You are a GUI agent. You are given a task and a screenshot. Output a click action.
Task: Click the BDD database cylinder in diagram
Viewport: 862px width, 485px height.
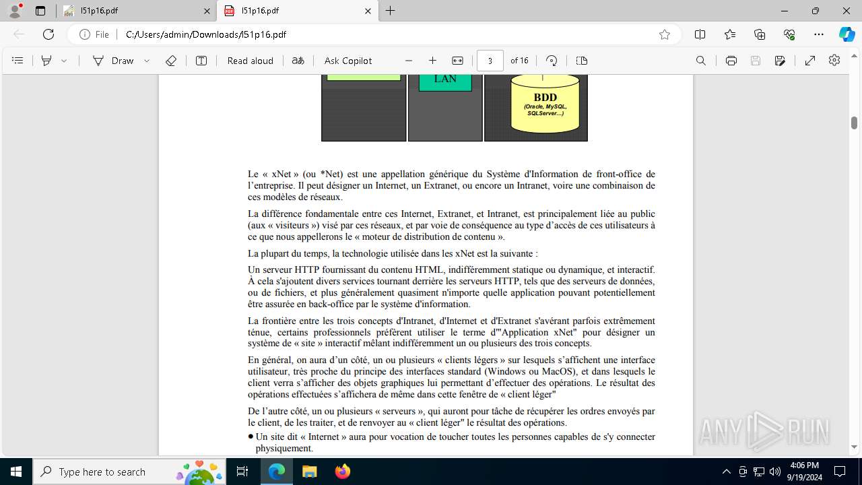tap(545, 102)
